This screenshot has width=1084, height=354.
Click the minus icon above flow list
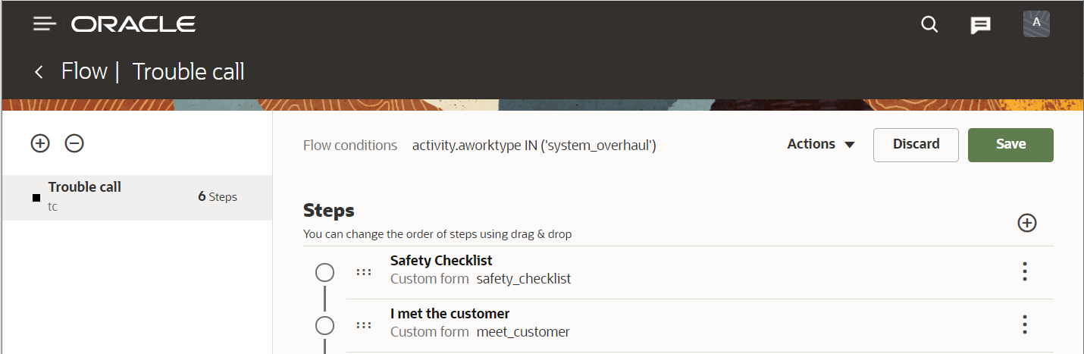[74, 143]
